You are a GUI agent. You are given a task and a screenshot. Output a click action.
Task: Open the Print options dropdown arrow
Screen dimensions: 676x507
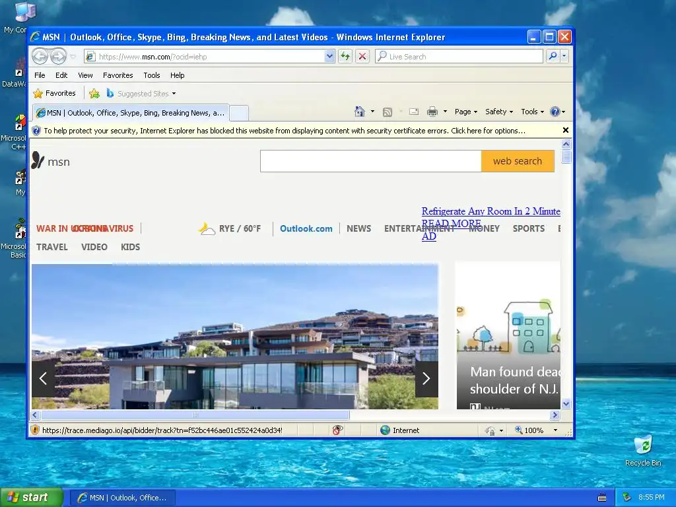tap(445, 112)
